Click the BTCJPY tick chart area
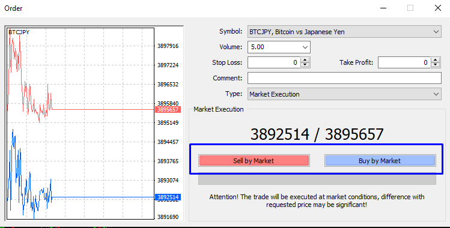Screen dimensions: 450x228 [81, 124]
